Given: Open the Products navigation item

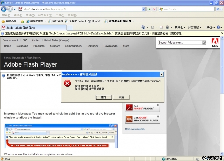Looking at the screenshot, I should [39, 46].
